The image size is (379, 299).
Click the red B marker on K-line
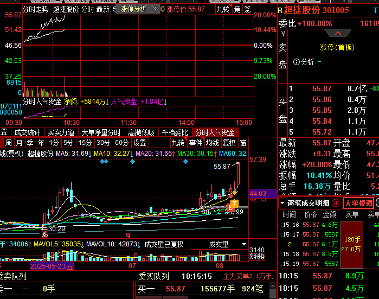230,207
